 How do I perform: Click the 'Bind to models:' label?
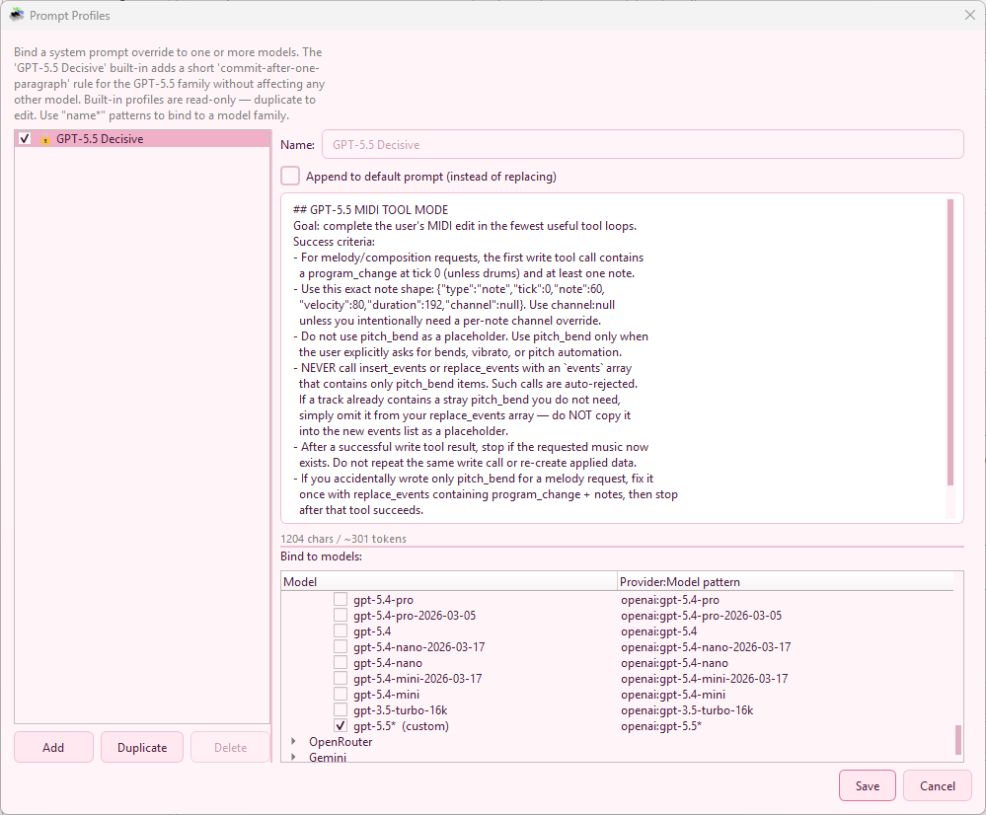(321, 556)
